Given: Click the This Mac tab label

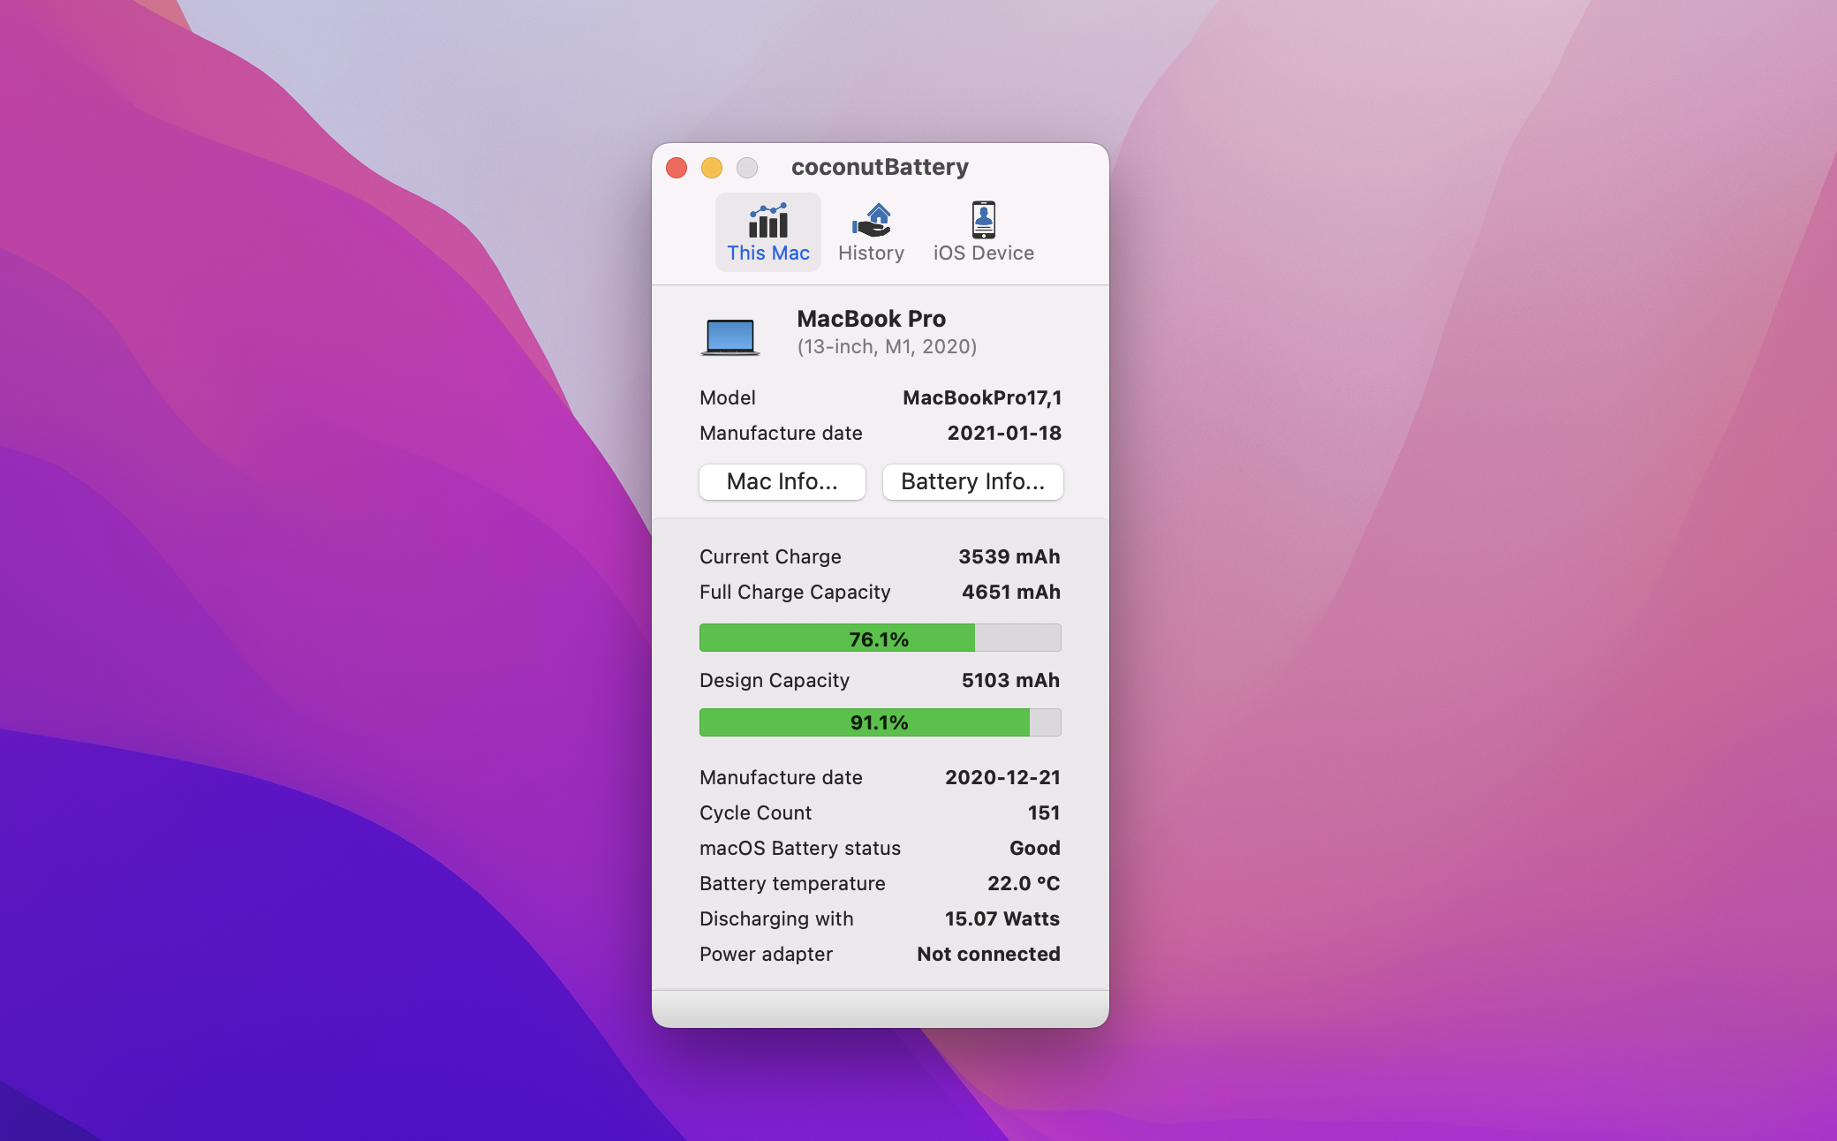Looking at the screenshot, I should click(x=768, y=253).
